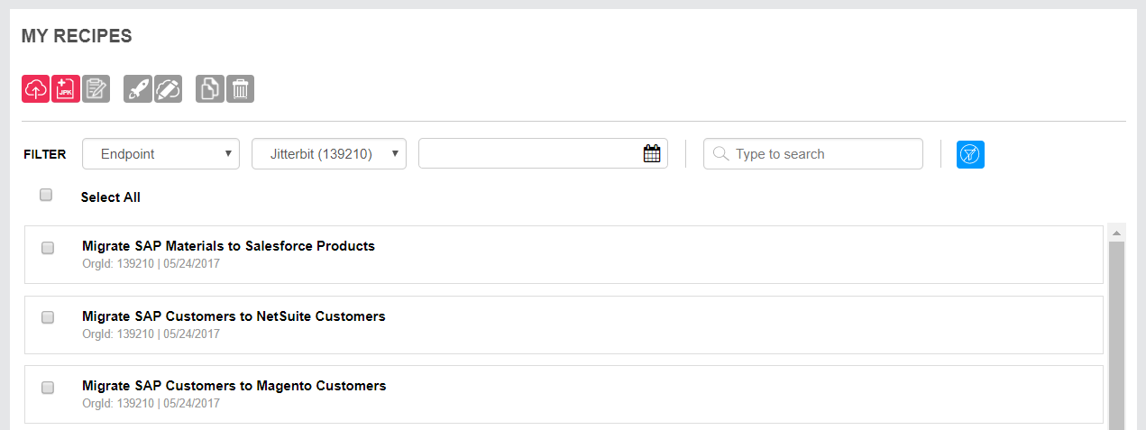Select the SAP Customers to NetSuite checkbox
This screenshot has width=1146, height=430.
[x=48, y=317]
